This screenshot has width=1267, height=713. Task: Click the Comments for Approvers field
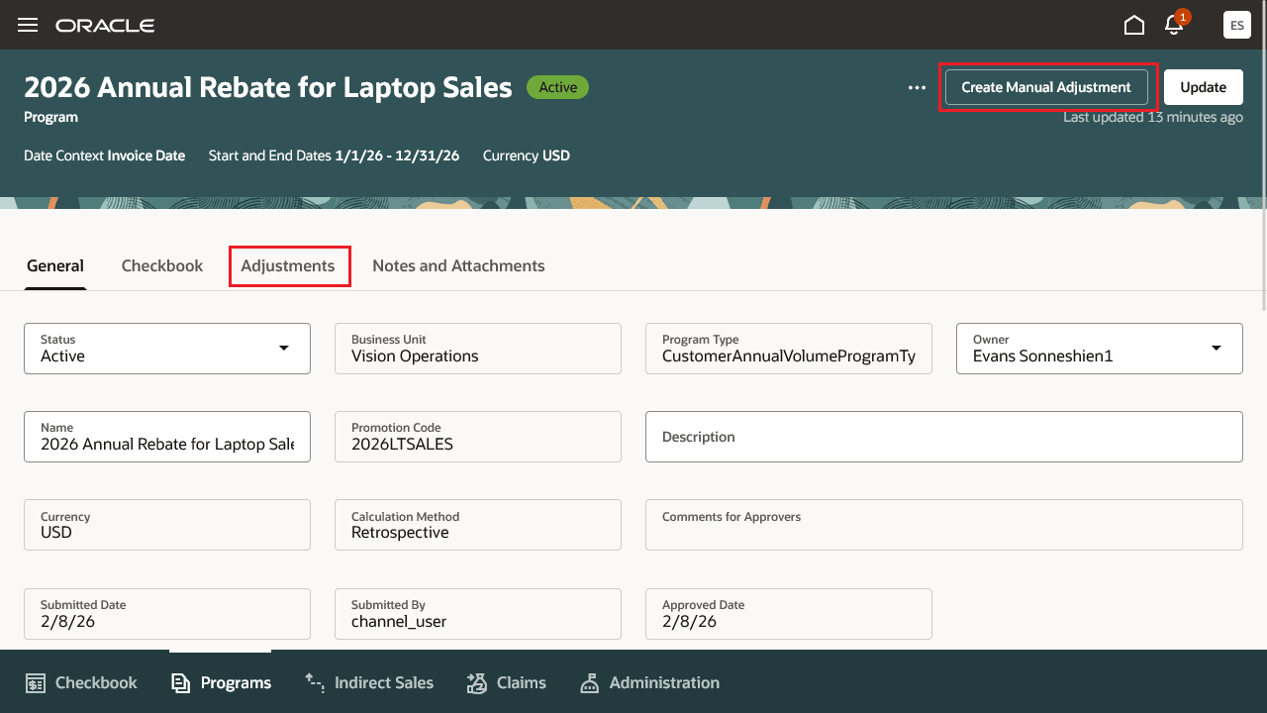tap(944, 525)
